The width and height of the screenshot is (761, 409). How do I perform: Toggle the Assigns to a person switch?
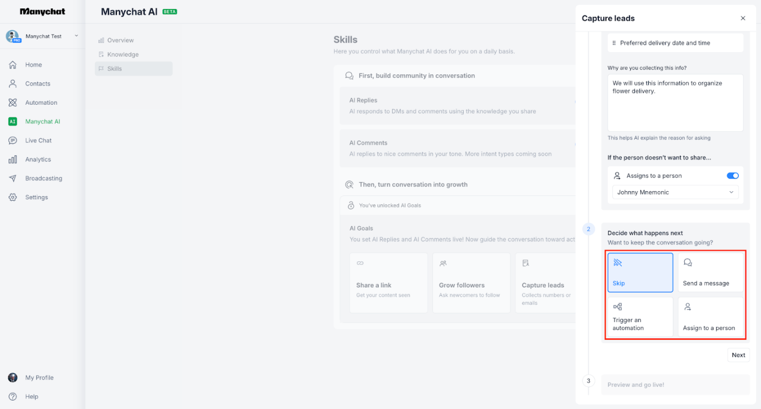(732, 175)
